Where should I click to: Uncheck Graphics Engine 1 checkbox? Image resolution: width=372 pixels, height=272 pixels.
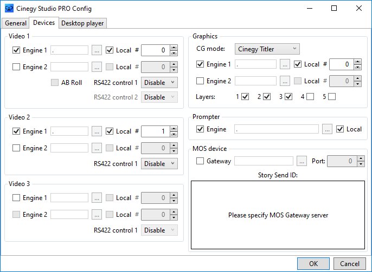200,64
